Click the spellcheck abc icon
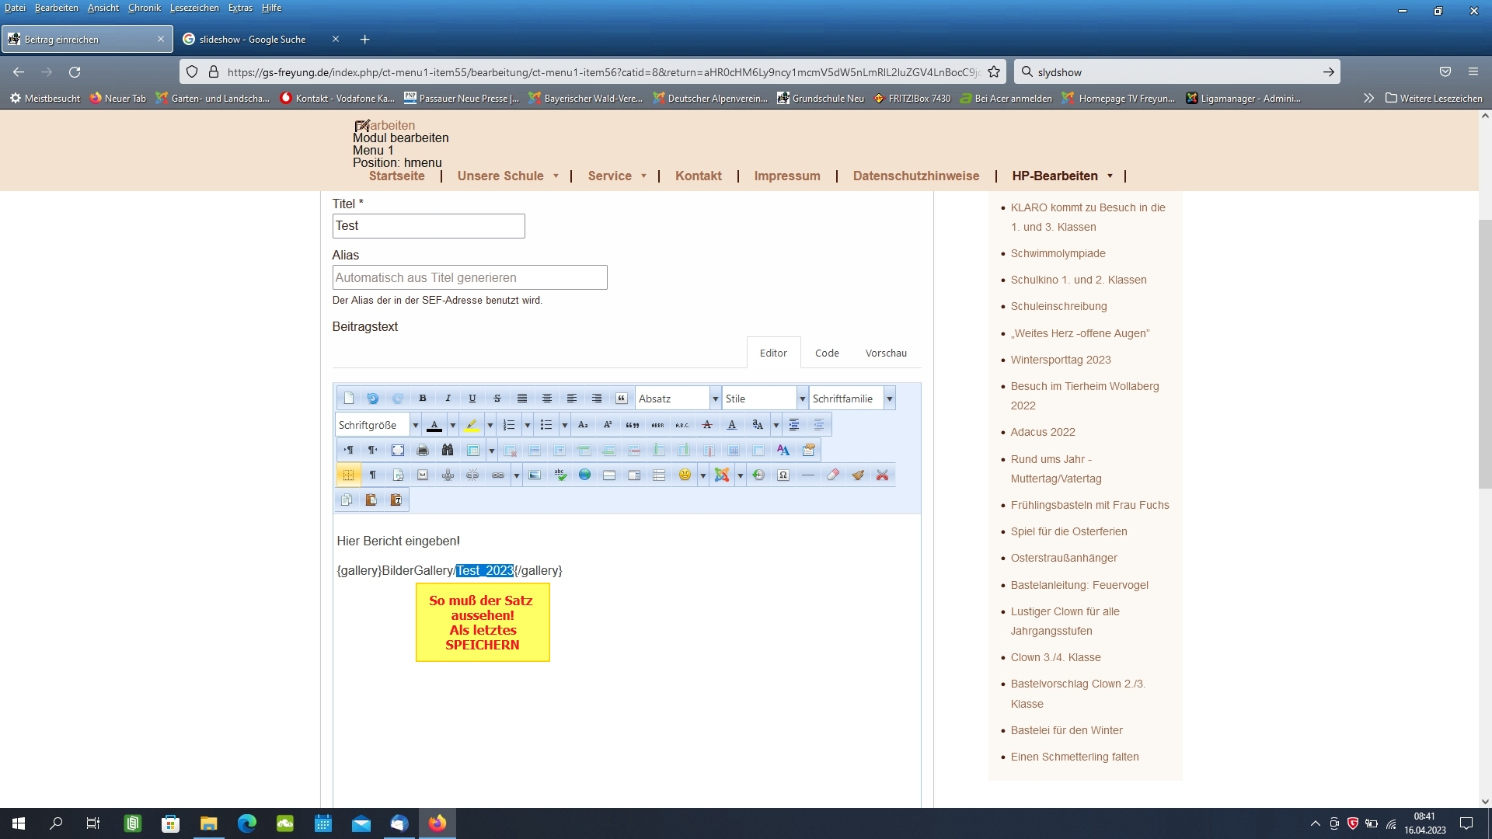 point(559,475)
